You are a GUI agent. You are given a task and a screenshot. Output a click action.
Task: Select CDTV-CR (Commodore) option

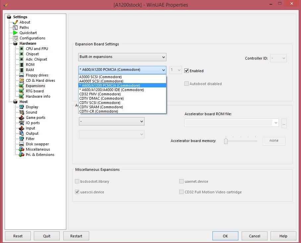(122, 111)
